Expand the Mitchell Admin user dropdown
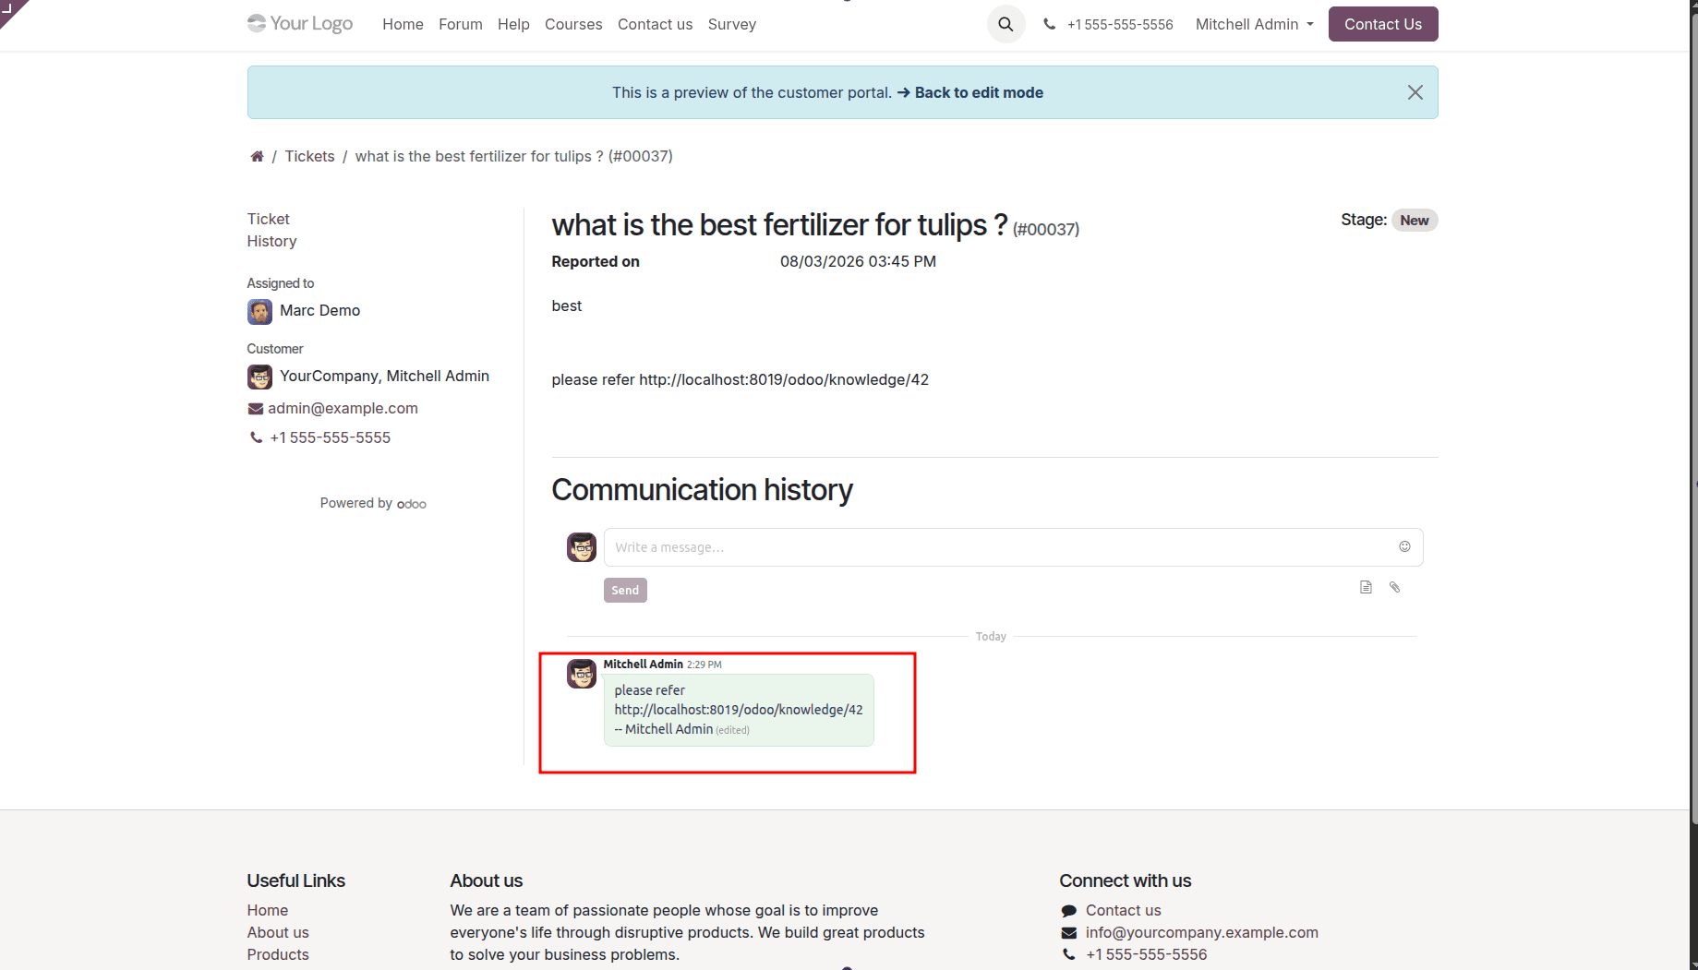This screenshot has width=1698, height=970. tap(1254, 24)
